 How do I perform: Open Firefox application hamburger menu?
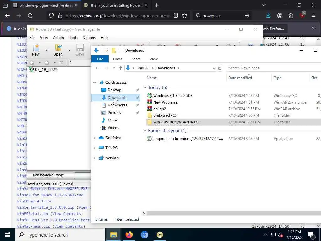pos(313,16)
